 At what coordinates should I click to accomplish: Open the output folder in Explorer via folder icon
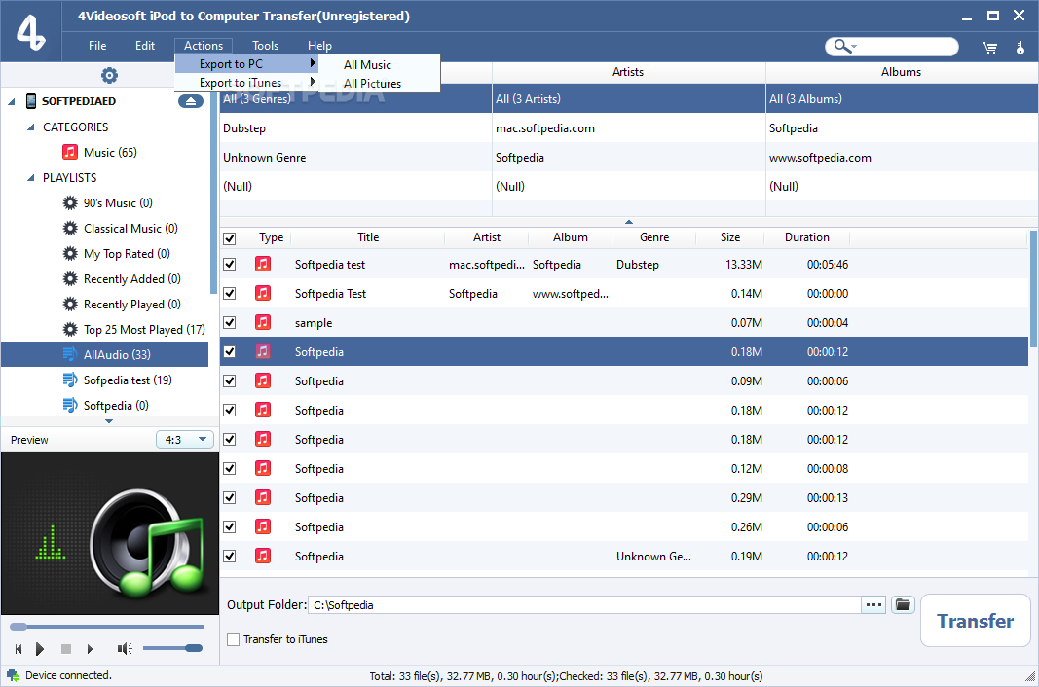[903, 605]
